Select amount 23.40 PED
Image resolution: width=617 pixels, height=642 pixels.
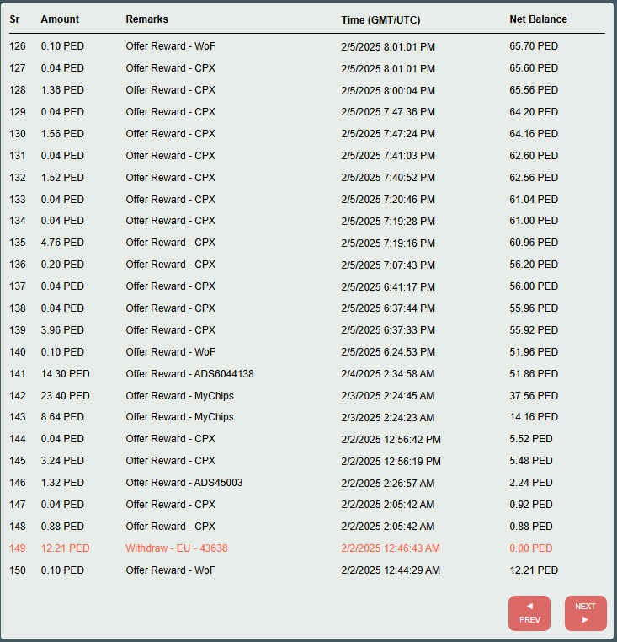click(x=66, y=396)
